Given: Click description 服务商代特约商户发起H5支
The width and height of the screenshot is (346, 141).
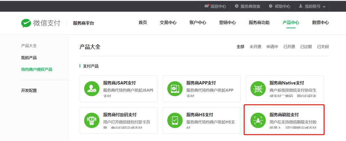Looking at the screenshot, I should [x=211, y=122].
